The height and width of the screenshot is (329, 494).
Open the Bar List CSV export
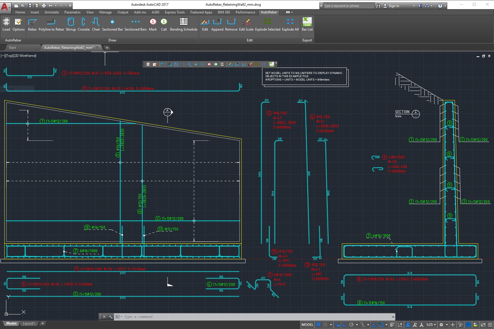(307, 24)
